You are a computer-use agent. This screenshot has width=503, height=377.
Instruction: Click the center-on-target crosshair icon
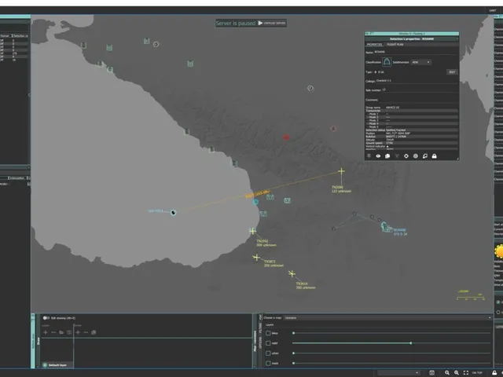pyautogui.click(x=406, y=156)
